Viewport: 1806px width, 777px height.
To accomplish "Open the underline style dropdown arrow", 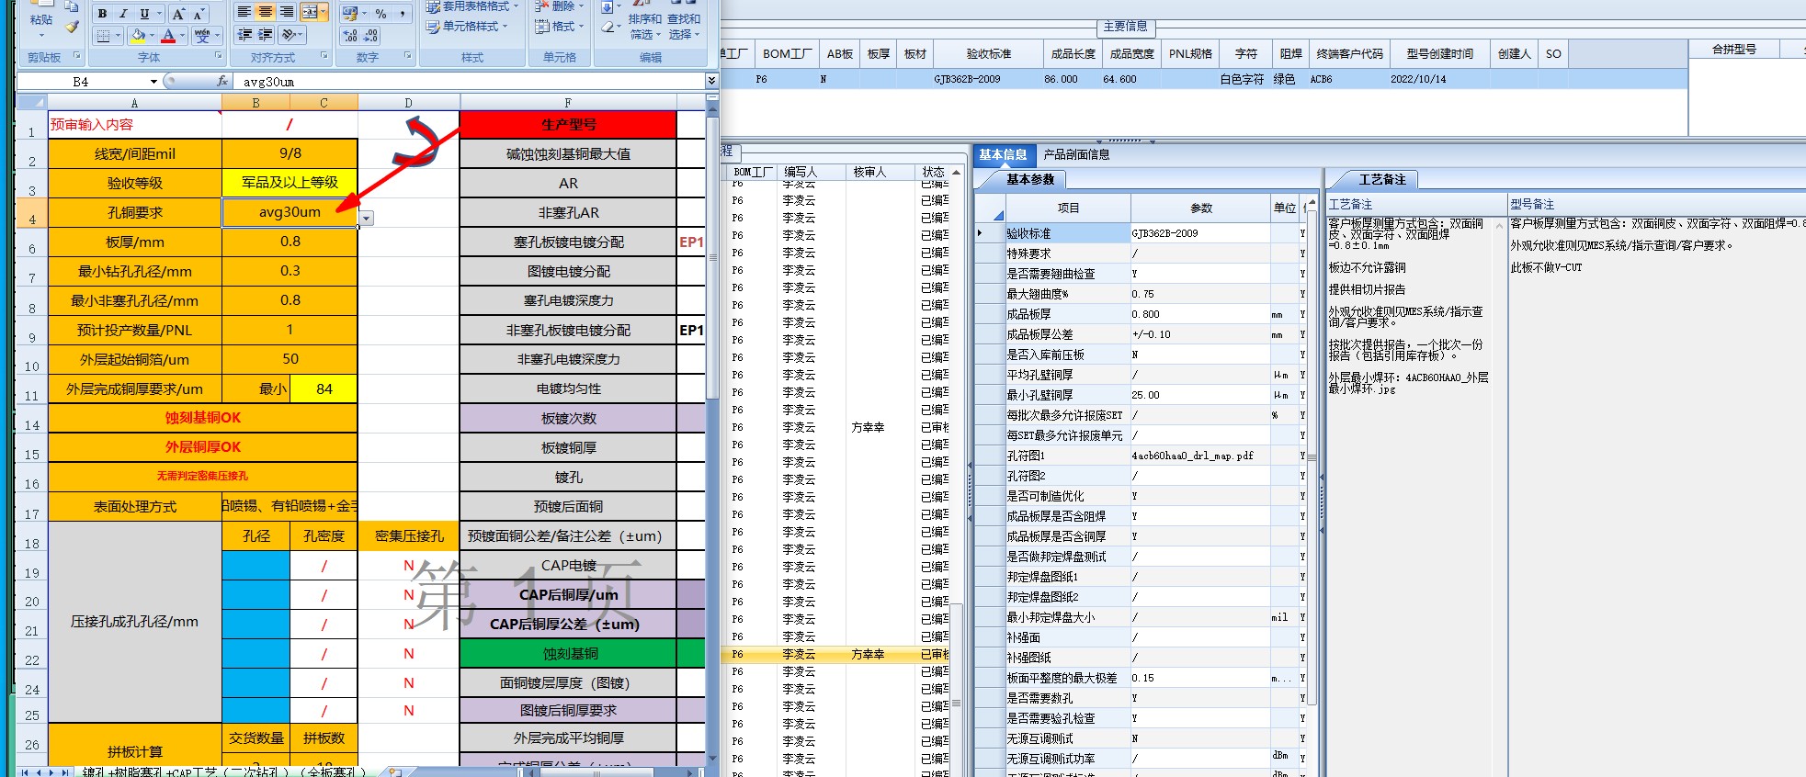I will [159, 14].
